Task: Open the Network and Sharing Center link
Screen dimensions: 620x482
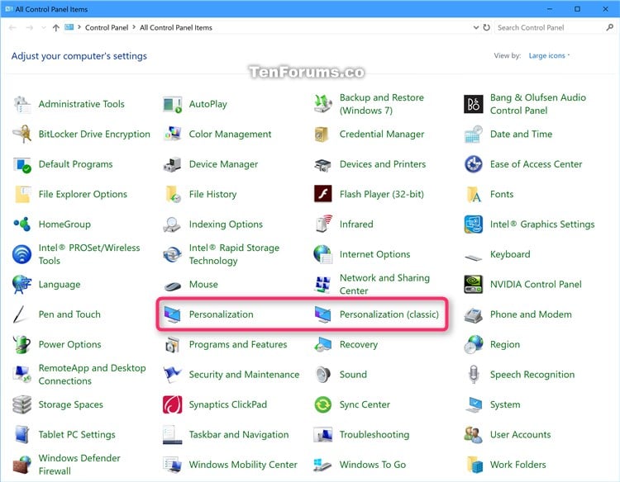Action: 384,284
